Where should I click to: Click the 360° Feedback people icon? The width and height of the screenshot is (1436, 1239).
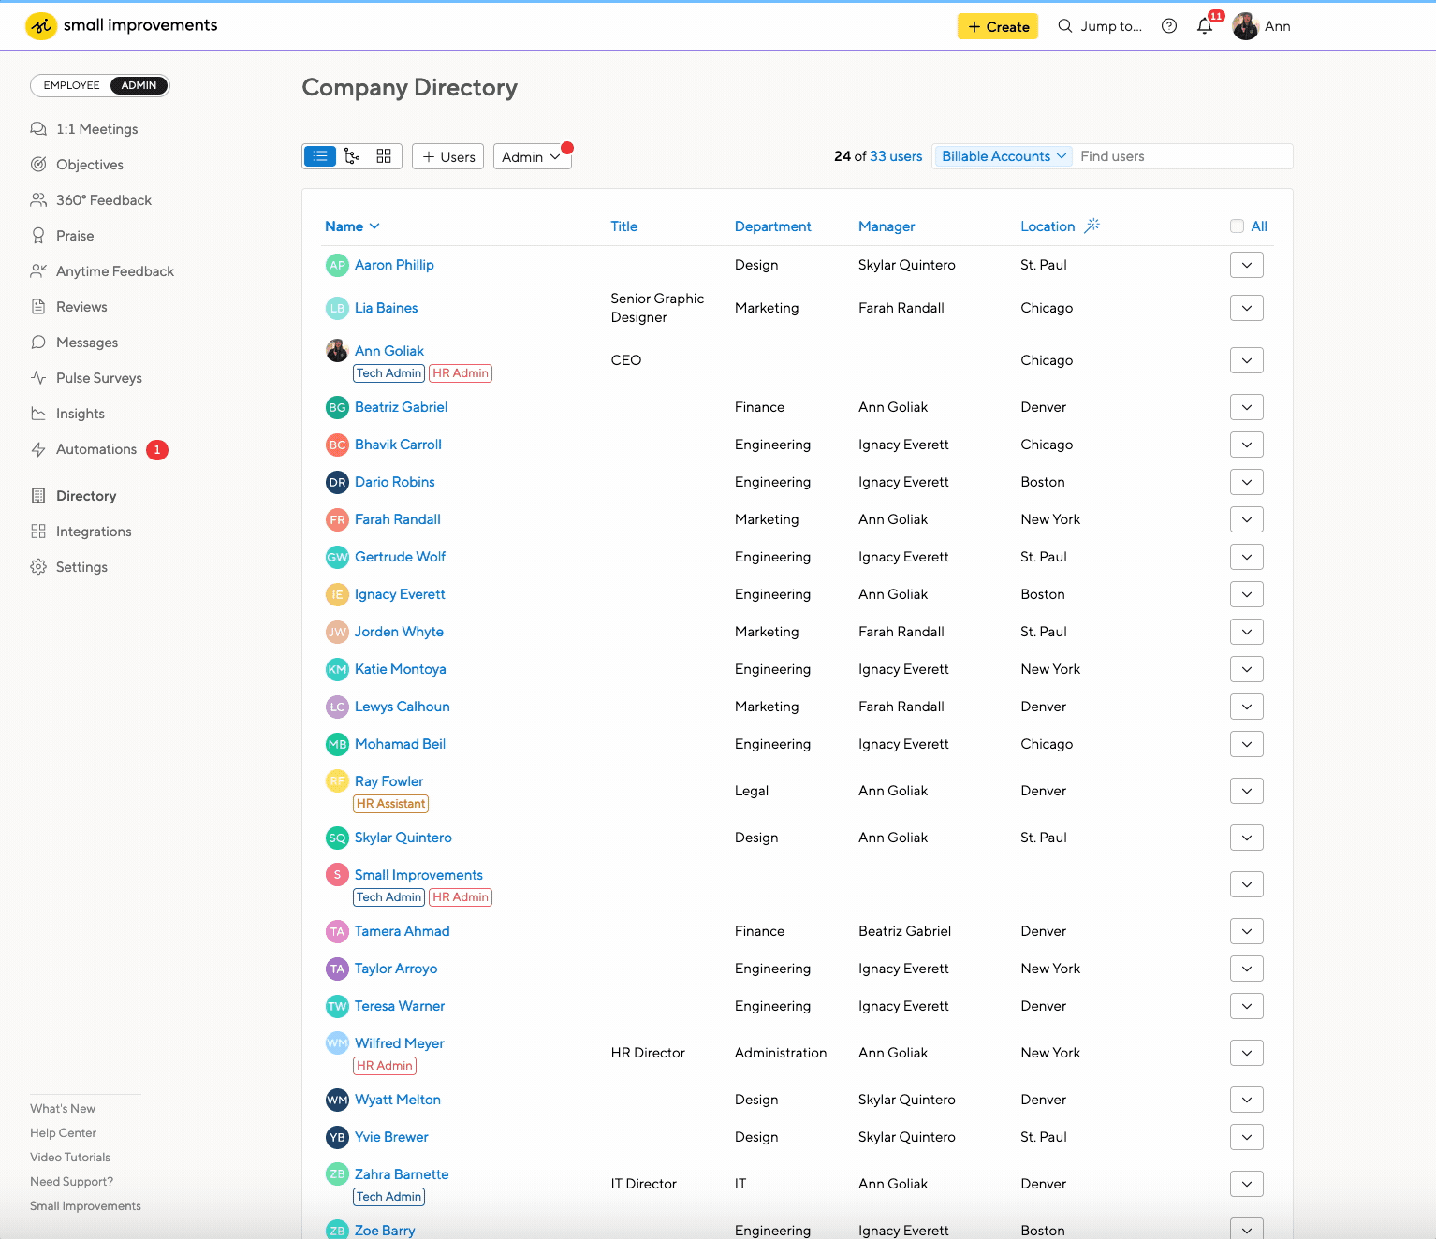pyautogui.click(x=38, y=199)
